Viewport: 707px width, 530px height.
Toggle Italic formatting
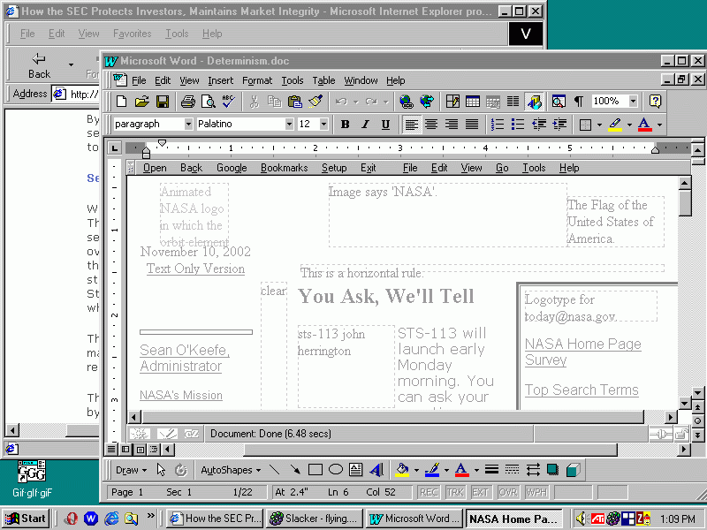click(x=365, y=124)
